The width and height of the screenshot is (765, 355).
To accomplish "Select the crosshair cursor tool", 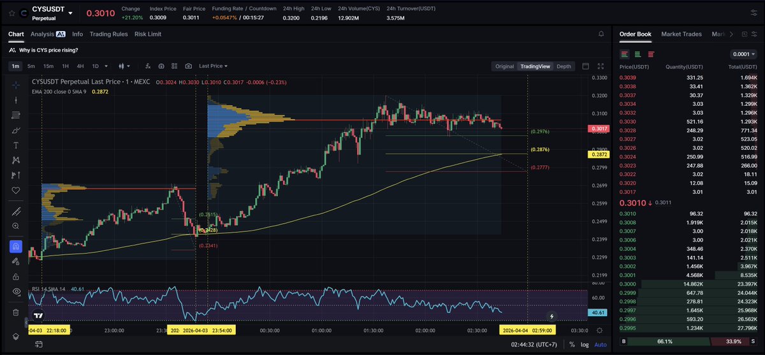I will pyautogui.click(x=16, y=84).
